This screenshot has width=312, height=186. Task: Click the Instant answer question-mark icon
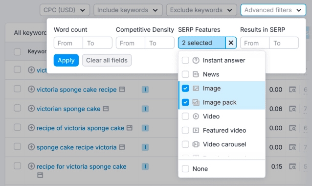[196, 60]
